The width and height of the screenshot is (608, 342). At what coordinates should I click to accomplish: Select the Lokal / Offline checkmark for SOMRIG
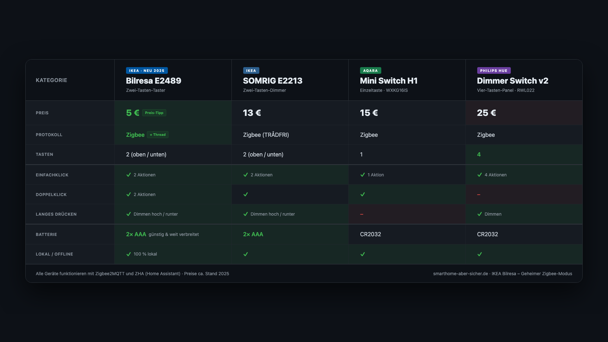246,254
